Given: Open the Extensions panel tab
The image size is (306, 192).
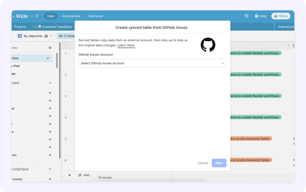Looking at the screenshot, I should click(x=286, y=26).
